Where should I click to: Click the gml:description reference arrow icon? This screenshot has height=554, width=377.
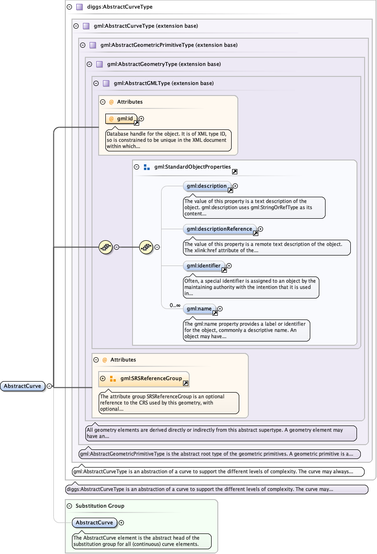click(230, 190)
